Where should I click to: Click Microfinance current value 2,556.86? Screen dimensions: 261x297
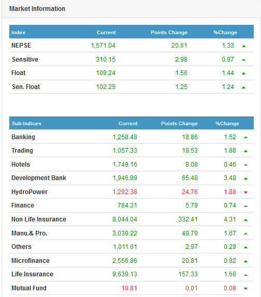(125, 261)
